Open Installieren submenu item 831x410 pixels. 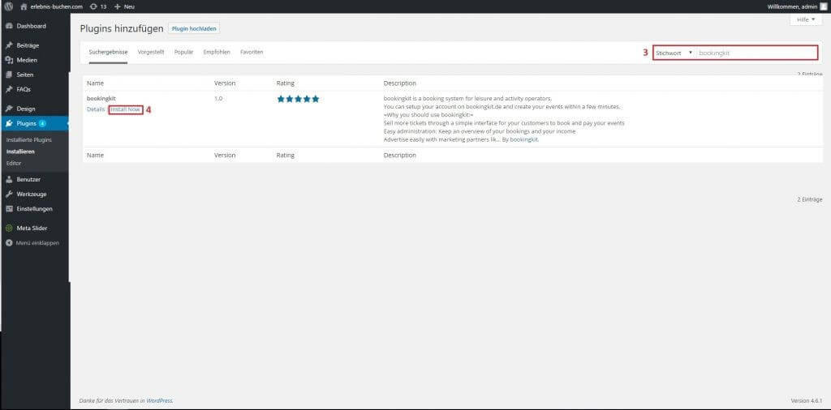(20, 152)
